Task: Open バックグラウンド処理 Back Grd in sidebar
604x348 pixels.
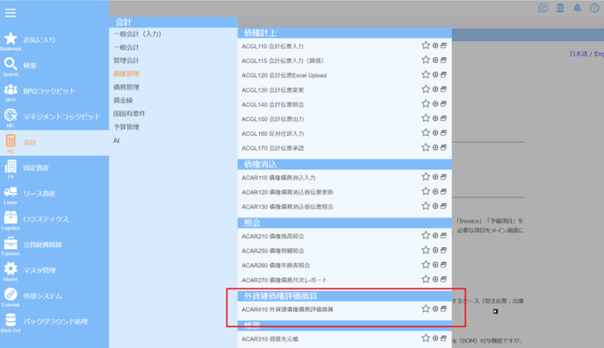Action: [54, 323]
